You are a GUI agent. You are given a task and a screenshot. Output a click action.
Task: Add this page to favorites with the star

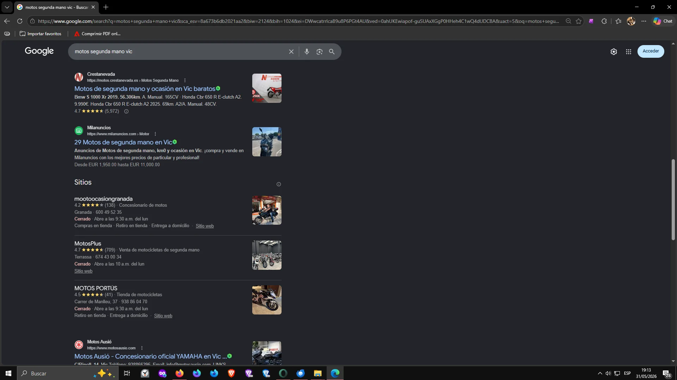pyautogui.click(x=579, y=21)
